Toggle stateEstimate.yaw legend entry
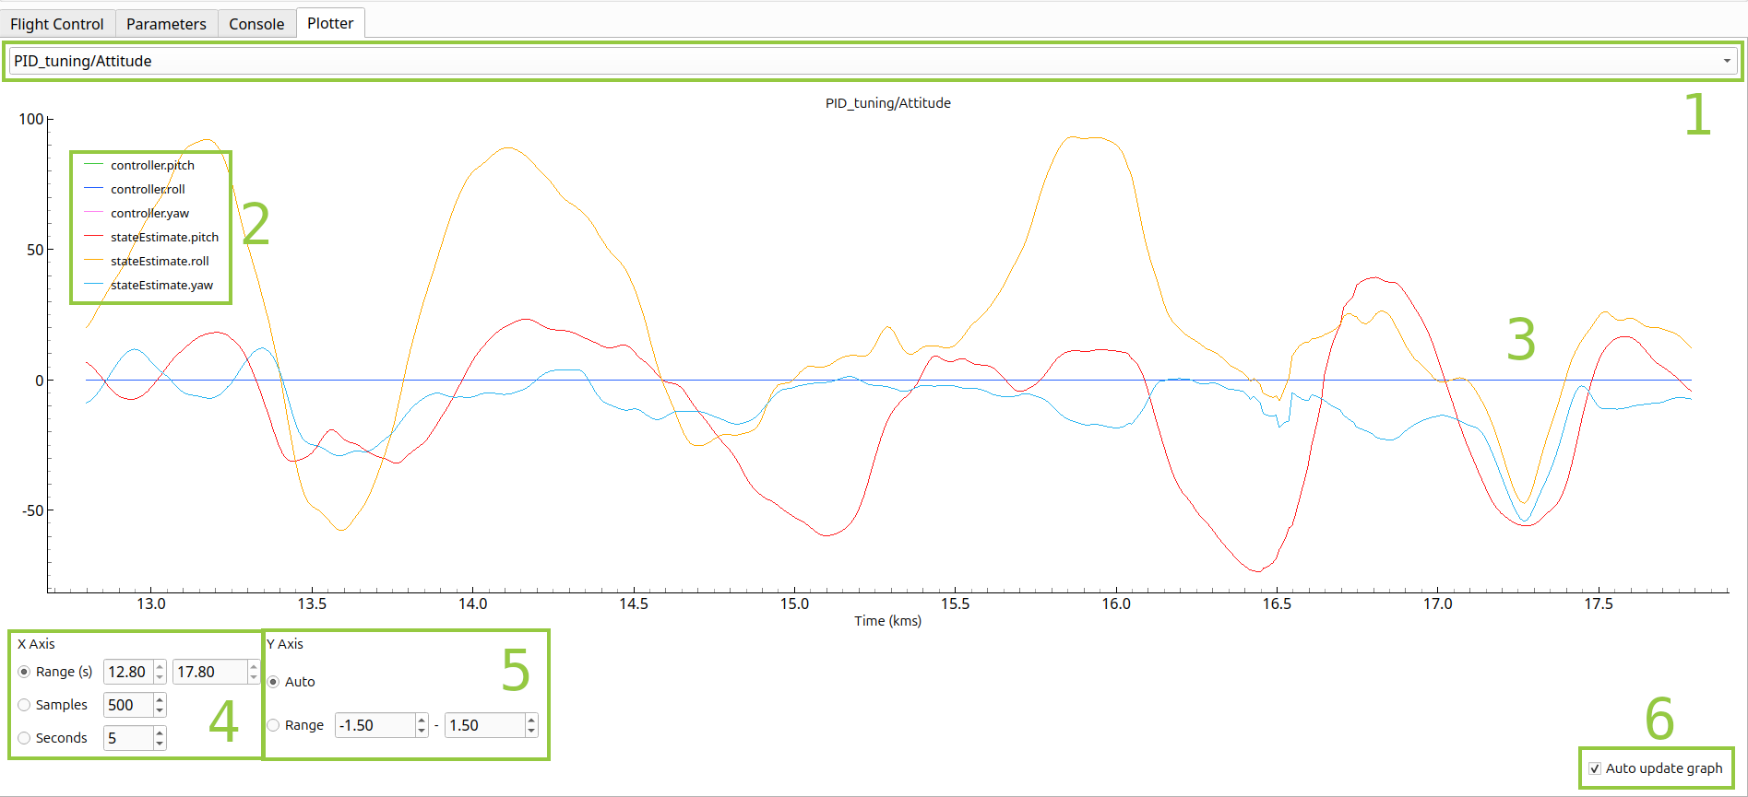This screenshot has width=1748, height=797. 161,285
